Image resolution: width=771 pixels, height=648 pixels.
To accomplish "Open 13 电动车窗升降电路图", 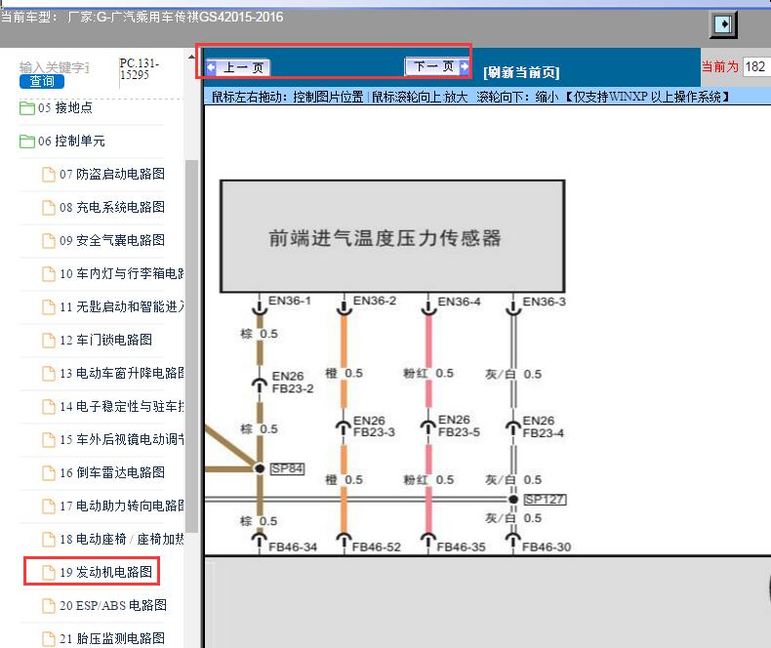I will click(x=122, y=374).
